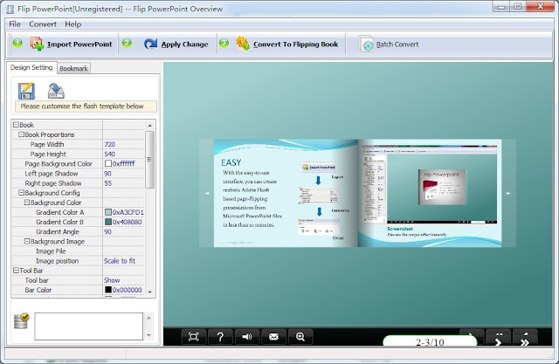The width and height of the screenshot is (559, 364).
Task: Click the Import PowerPoint icon
Action: (x=37, y=45)
